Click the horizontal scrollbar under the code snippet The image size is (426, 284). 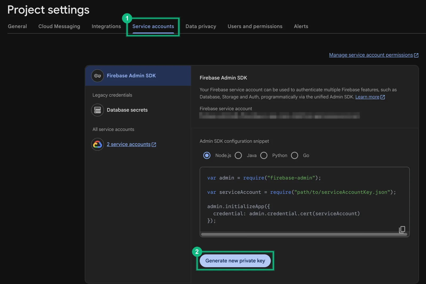tap(304, 234)
